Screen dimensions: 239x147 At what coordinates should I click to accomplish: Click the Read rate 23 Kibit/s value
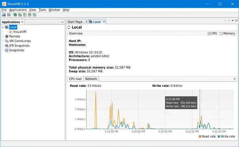(x=94, y=86)
